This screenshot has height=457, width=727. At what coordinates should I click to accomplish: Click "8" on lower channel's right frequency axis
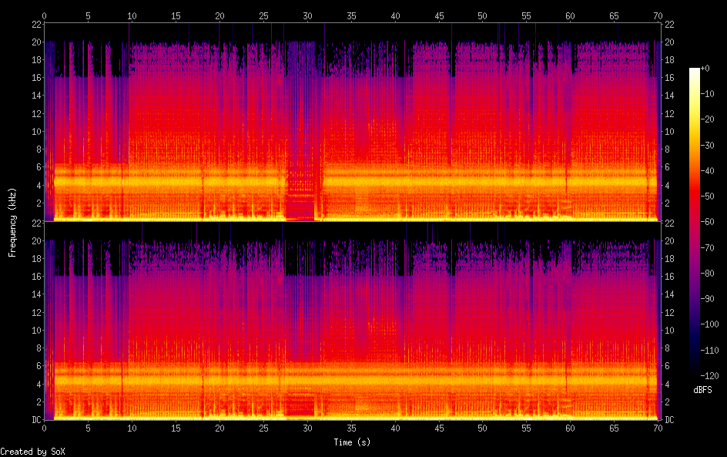pos(667,348)
